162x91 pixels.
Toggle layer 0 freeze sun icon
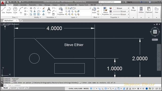click(x=69, y=8)
